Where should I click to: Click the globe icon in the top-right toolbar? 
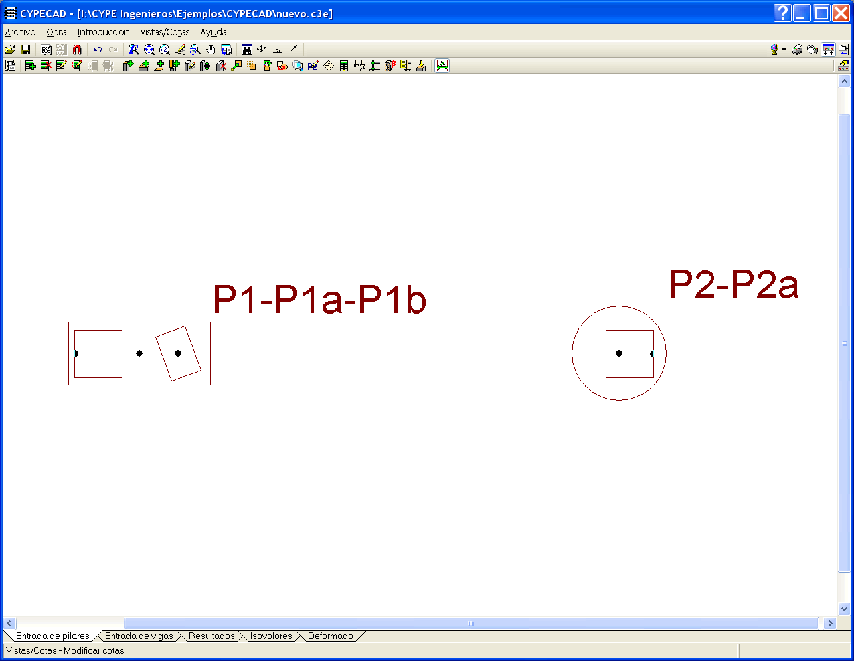pos(775,50)
